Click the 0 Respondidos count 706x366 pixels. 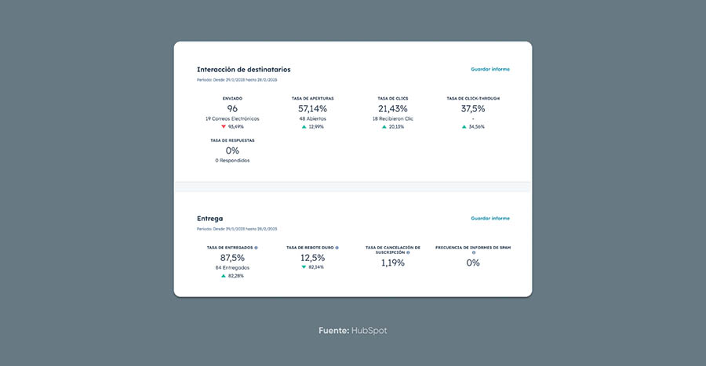click(x=232, y=160)
